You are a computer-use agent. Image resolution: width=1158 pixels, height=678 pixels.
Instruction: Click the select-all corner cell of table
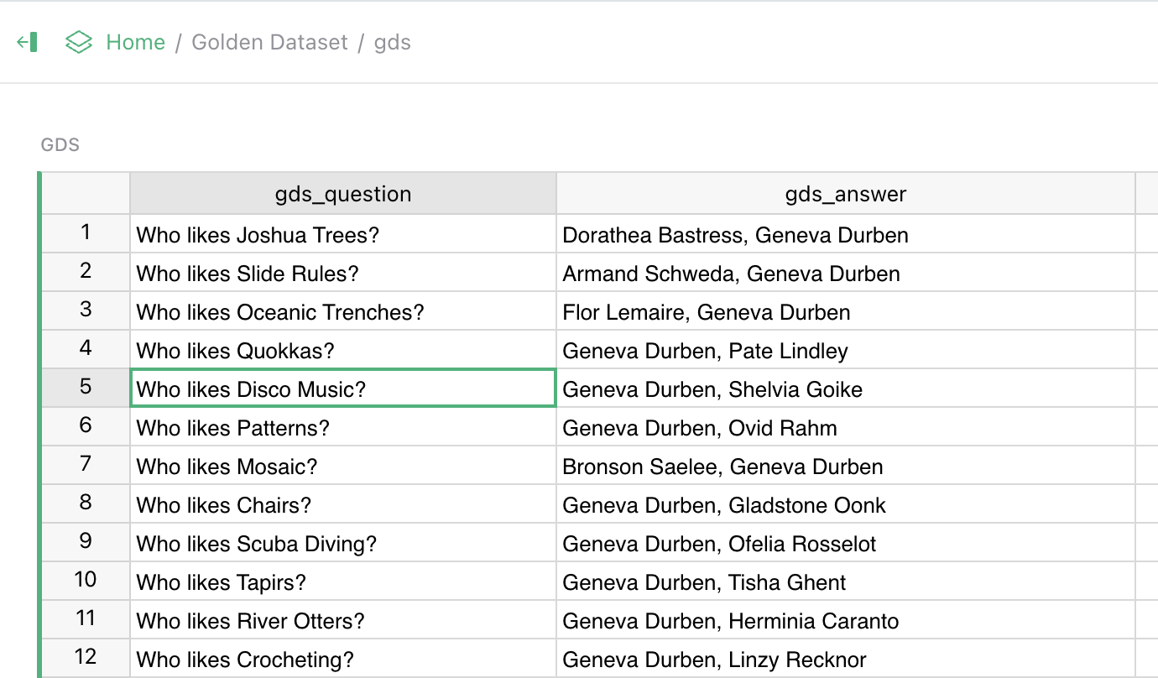86,194
